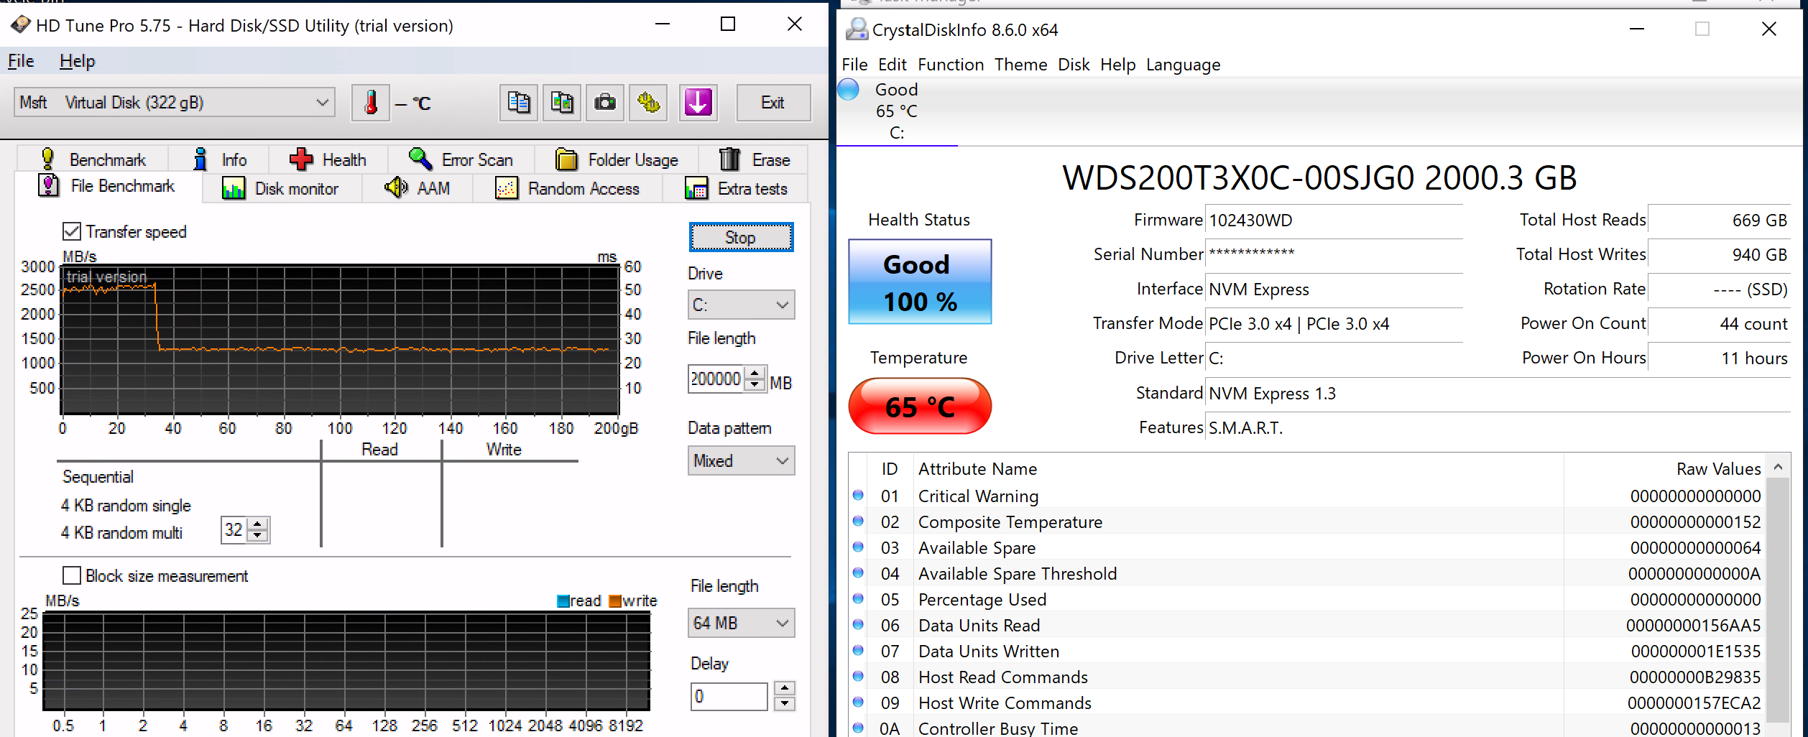The image size is (1808, 737).
Task: Click the red Health cross icon
Action: pos(301,159)
